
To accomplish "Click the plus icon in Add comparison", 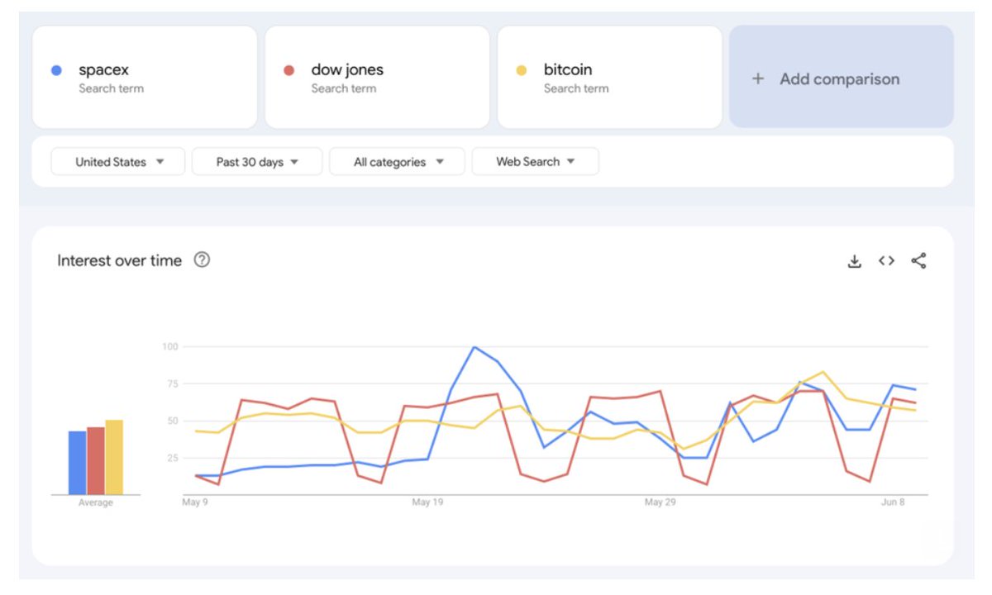I will click(758, 79).
